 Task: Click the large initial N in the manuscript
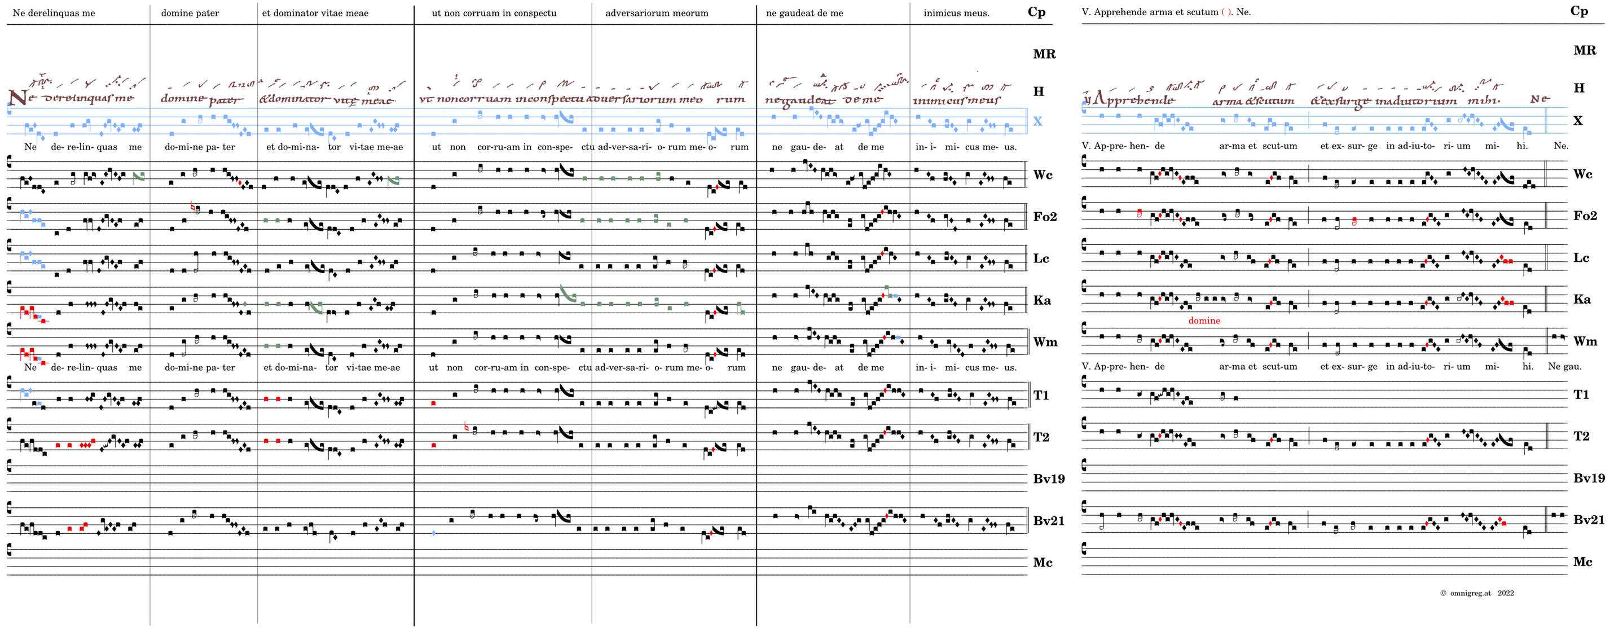[17, 98]
